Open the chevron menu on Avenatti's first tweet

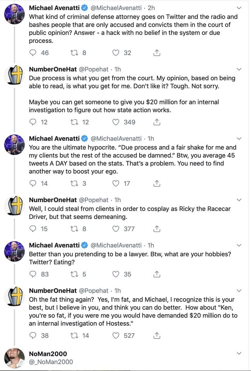point(239,8)
